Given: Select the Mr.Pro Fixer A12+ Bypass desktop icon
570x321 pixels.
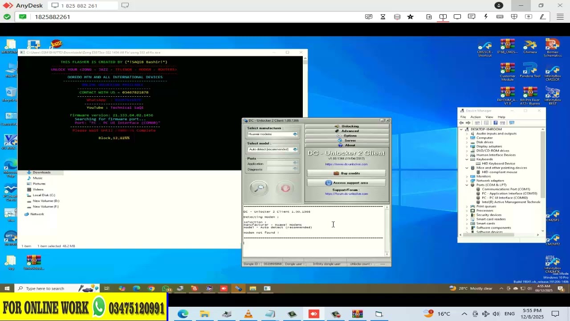Looking at the screenshot, I should coord(530,95).
